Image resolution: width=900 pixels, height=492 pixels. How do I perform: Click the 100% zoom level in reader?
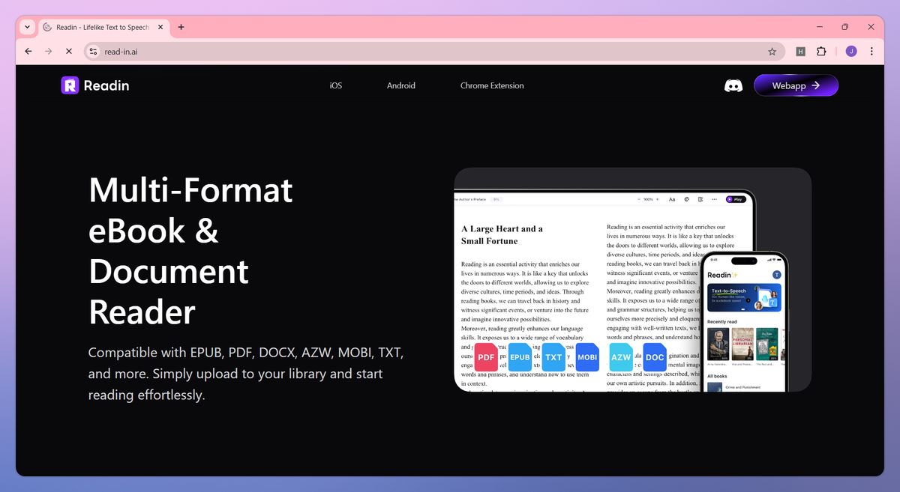tap(648, 199)
